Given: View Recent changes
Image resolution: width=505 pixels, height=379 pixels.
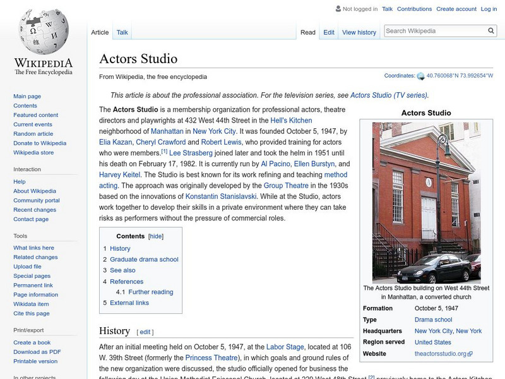Looking at the screenshot, I should pyautogui.click(x=35, y=210).
